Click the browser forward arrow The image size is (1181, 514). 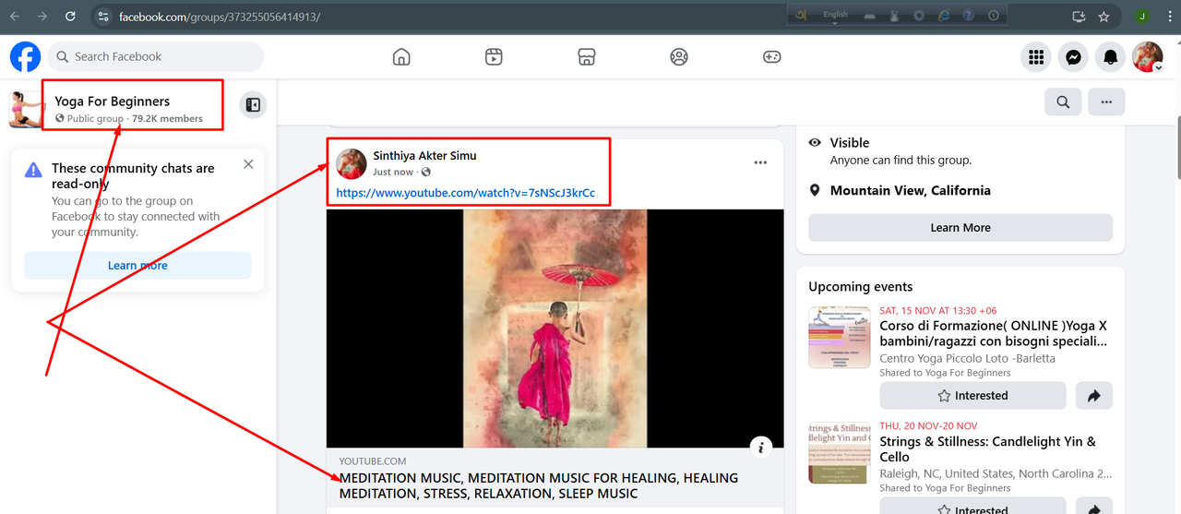42,17
